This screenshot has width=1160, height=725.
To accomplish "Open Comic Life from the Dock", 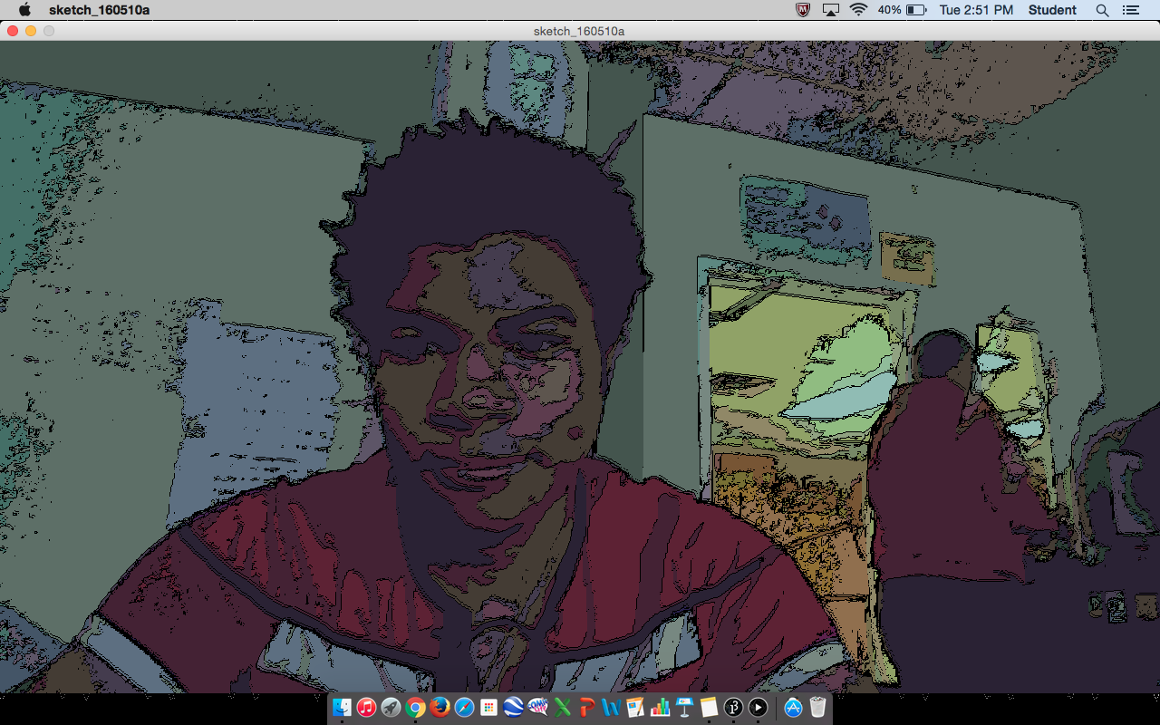I will tap(537, 707).
